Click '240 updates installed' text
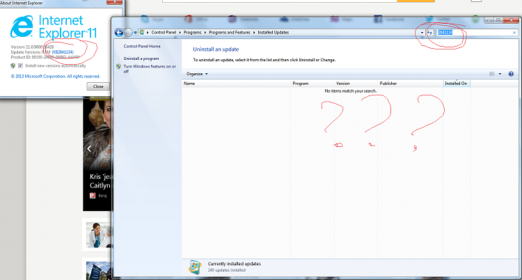This screenshot has height=280, width=522. tap(227, 270)
